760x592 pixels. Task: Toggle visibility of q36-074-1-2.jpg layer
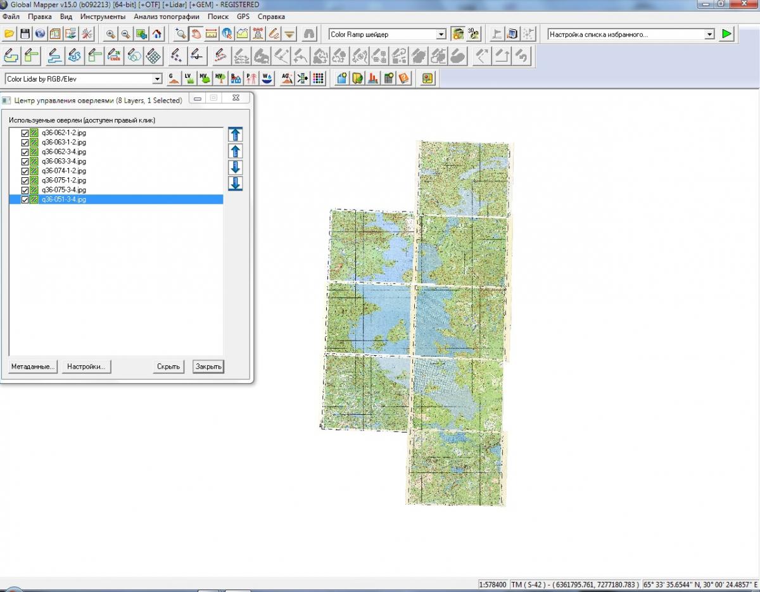coord(25,171)
